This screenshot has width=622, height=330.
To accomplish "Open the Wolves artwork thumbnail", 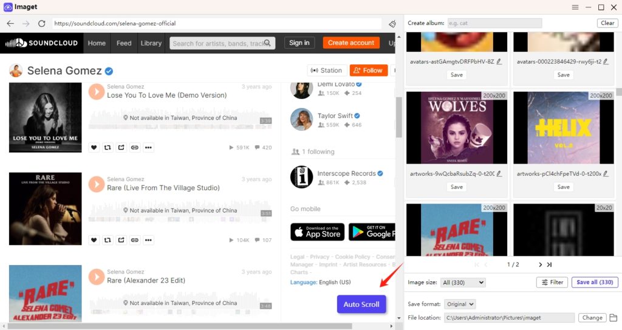I will [x=457, y=128].
